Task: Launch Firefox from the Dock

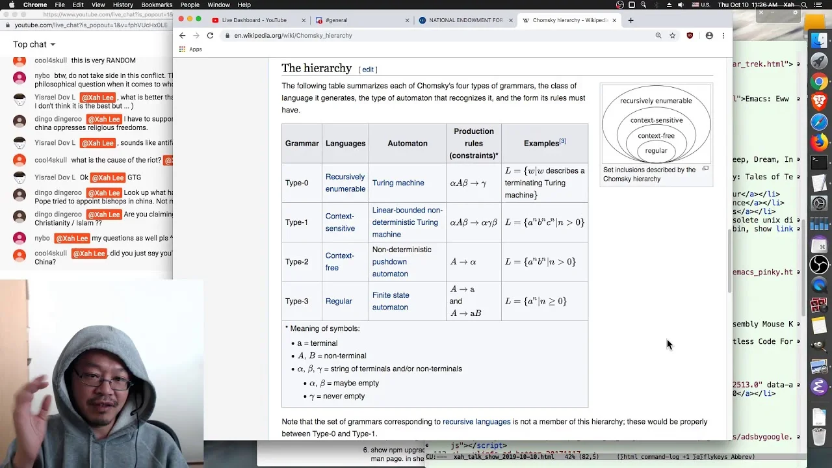Action: pyautogui.click(x=819, y=142)
